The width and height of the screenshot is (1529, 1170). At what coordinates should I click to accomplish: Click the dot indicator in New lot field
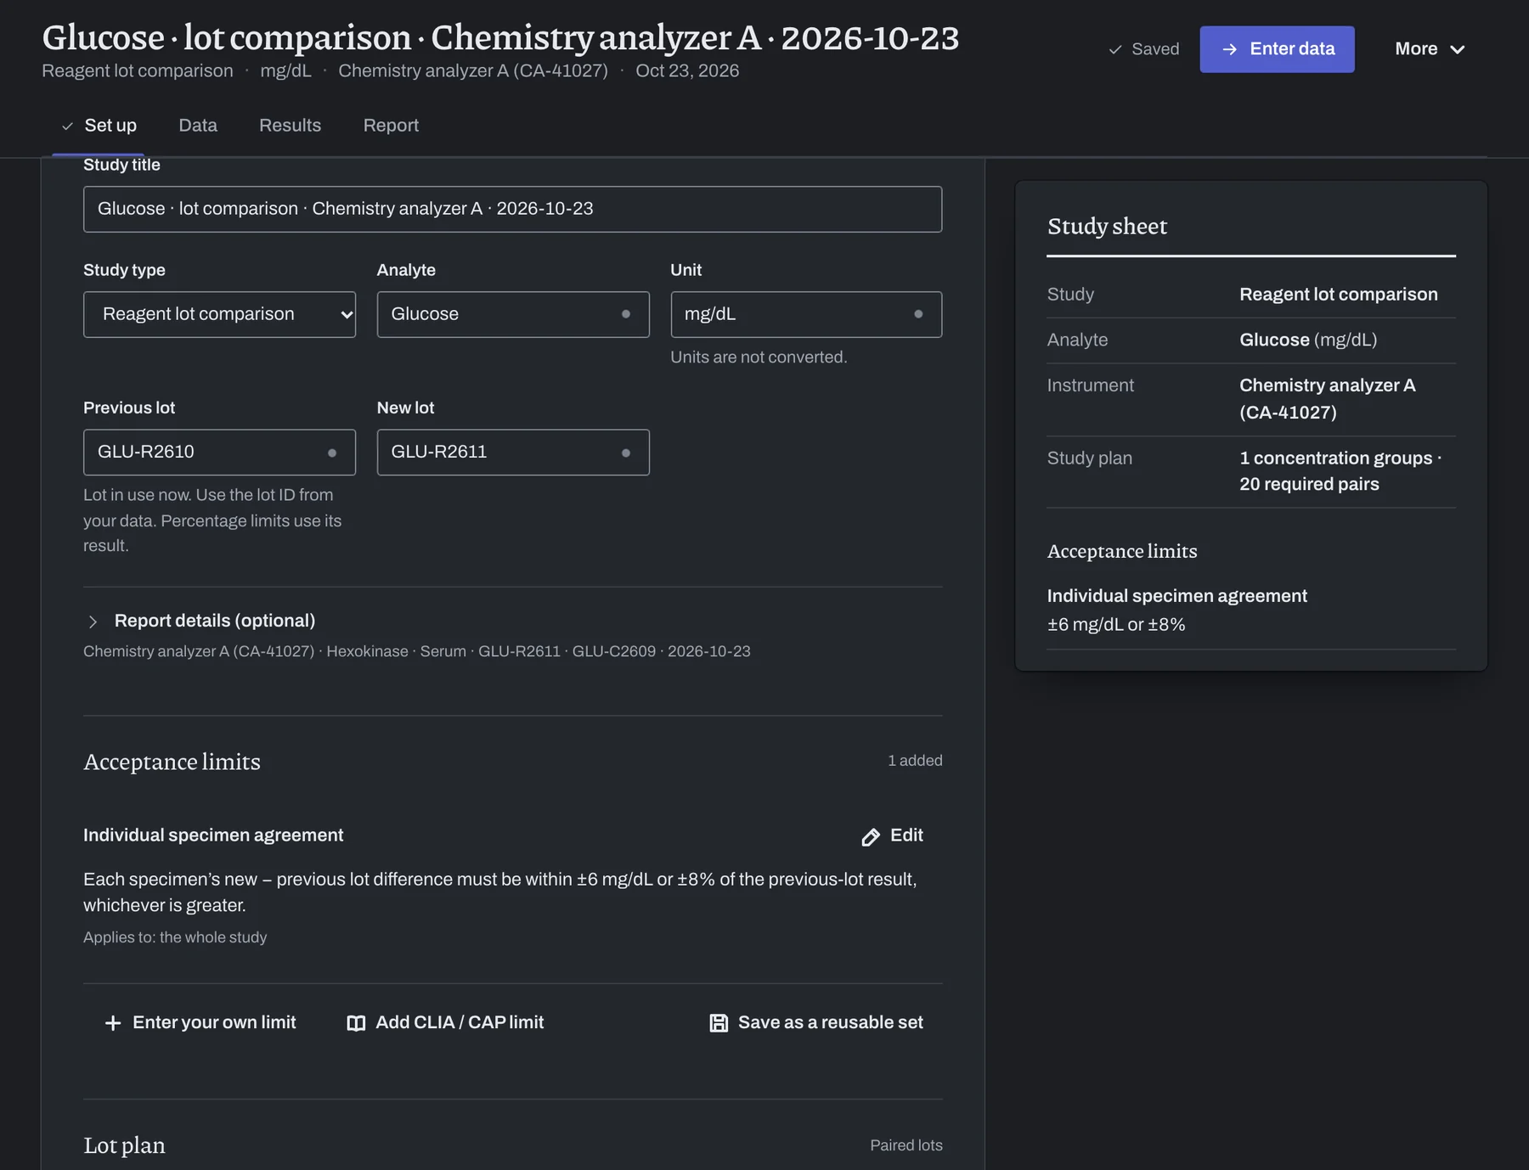(626, 453)
